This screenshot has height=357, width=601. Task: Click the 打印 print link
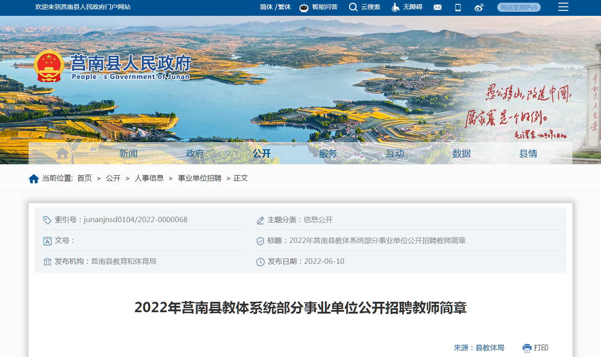[x=541, y=348]
